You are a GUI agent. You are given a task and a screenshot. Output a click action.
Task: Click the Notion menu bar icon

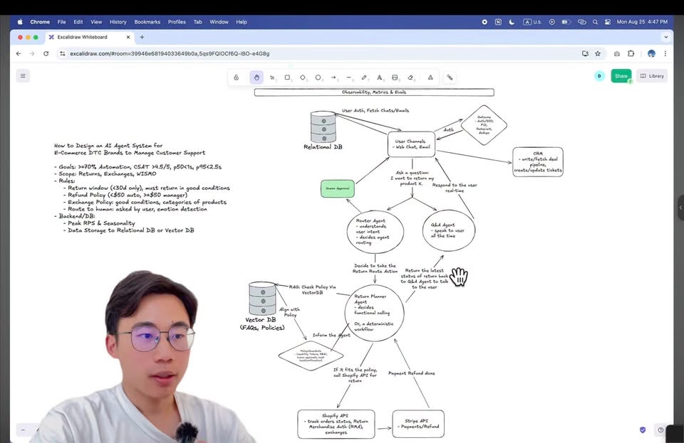click(x=498, y=22)
